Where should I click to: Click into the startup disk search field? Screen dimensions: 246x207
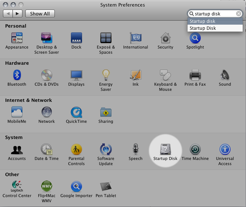(215, 14)
